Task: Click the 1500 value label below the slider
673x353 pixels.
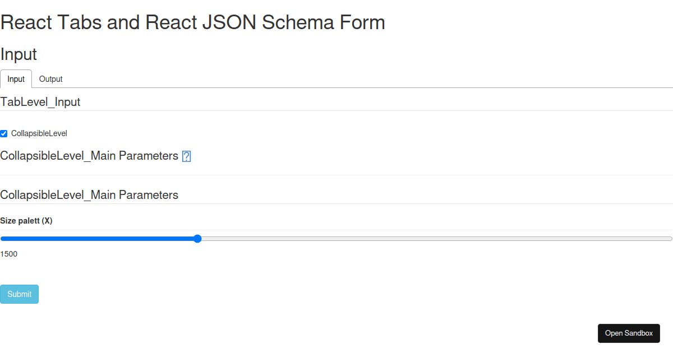Action: pyautogui.click(x=8, y=254)
